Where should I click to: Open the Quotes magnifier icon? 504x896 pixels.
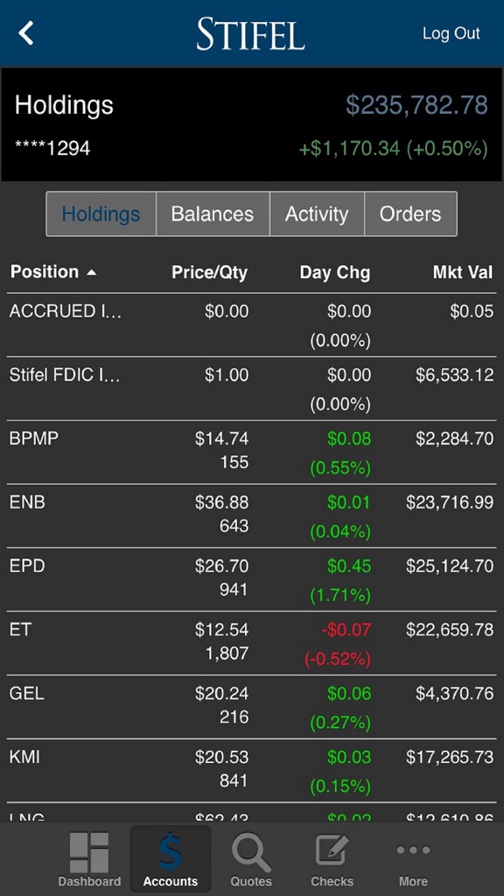point(251,852)
